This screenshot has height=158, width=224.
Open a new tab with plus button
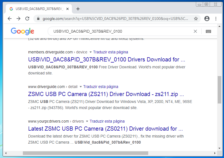click(x=78, y=9)
